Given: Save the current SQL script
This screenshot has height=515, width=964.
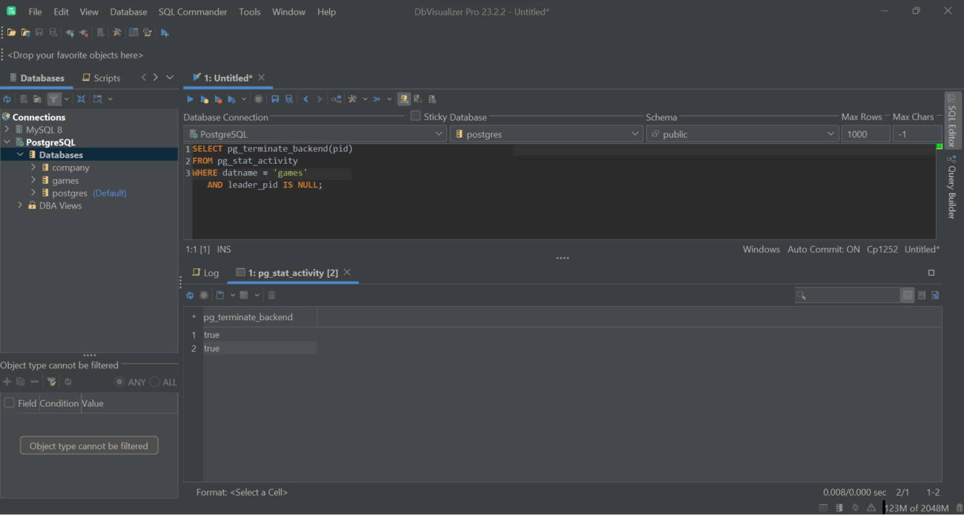Looking at the screenshot, I should point(275,99).
